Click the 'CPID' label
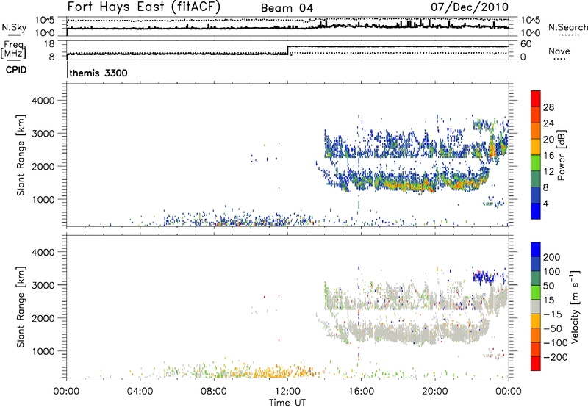Image resolution: width=588 pixels, height=407 pixels. tap(16, 70)
